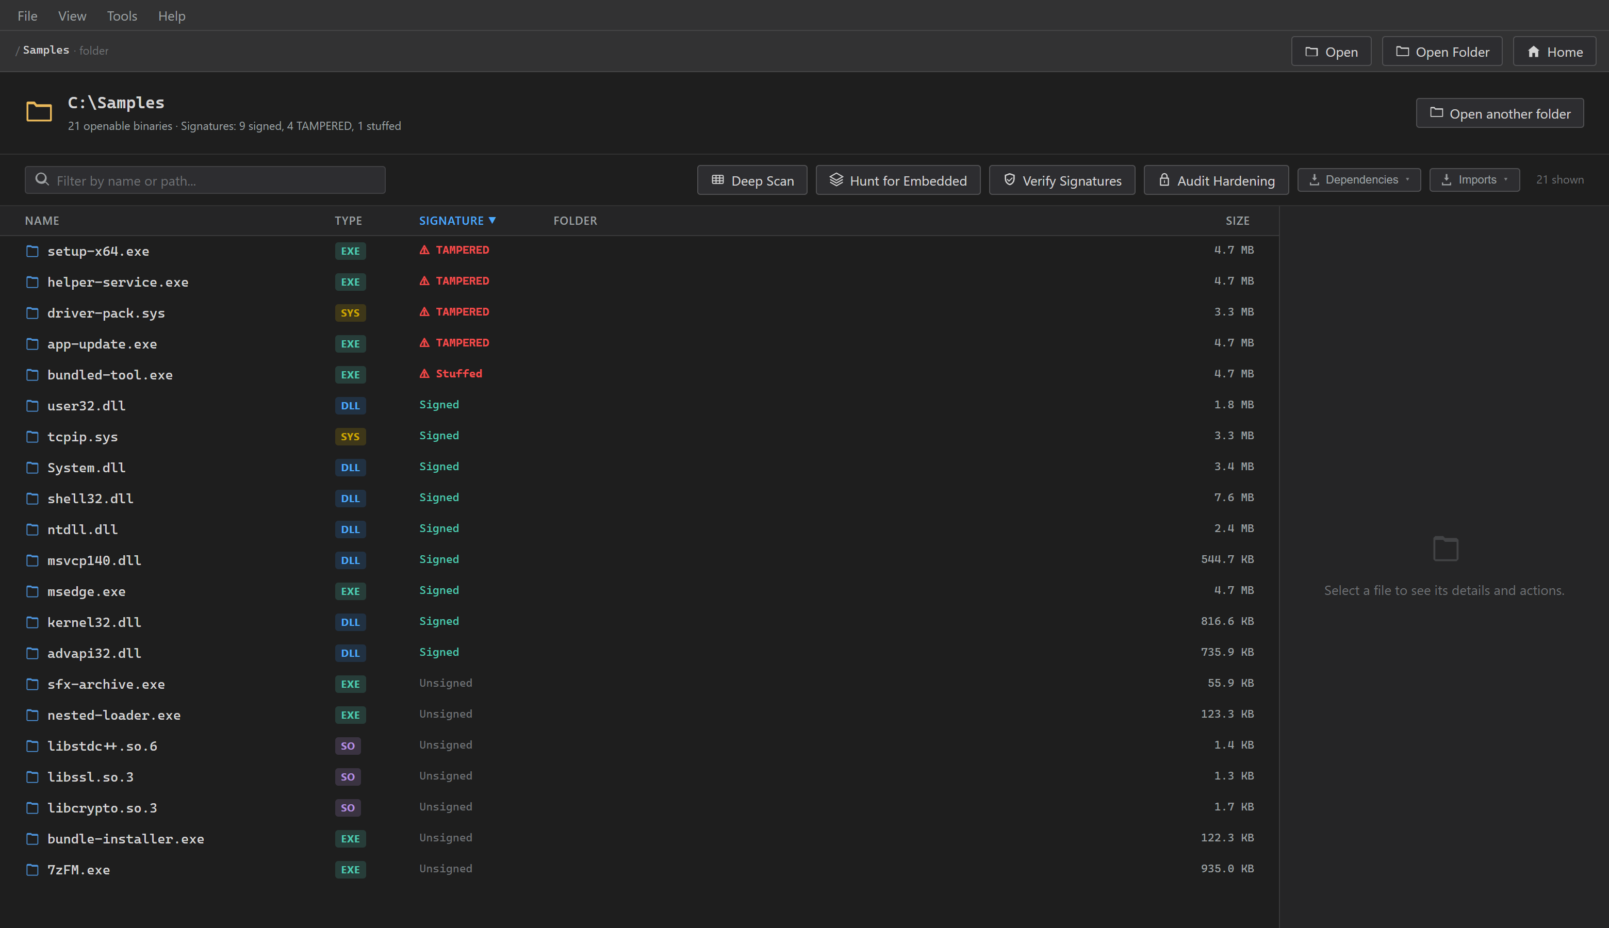Click the file icon beside helper-service.exe

point(32,281)
